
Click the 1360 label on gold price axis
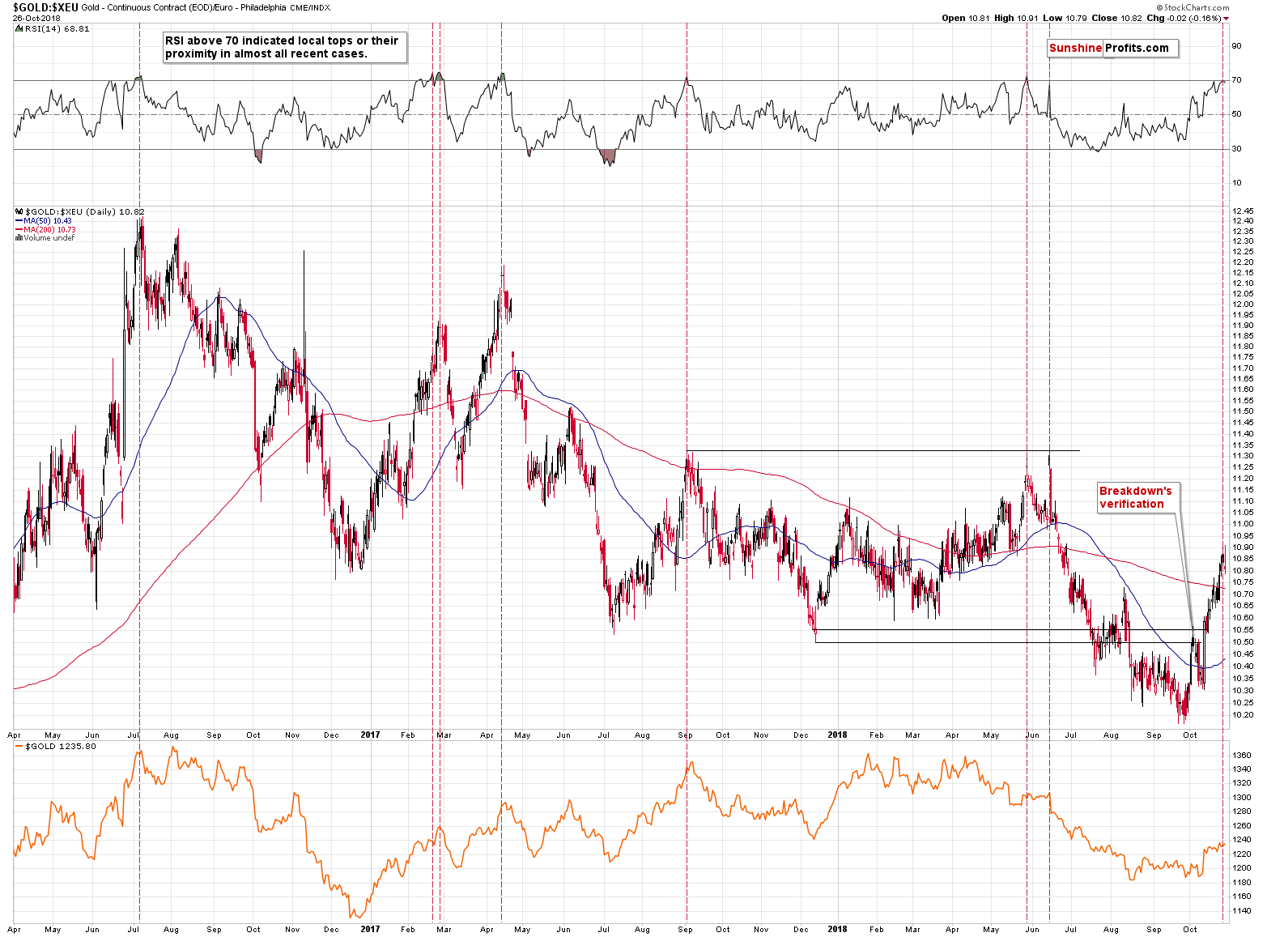(1242, 755)
